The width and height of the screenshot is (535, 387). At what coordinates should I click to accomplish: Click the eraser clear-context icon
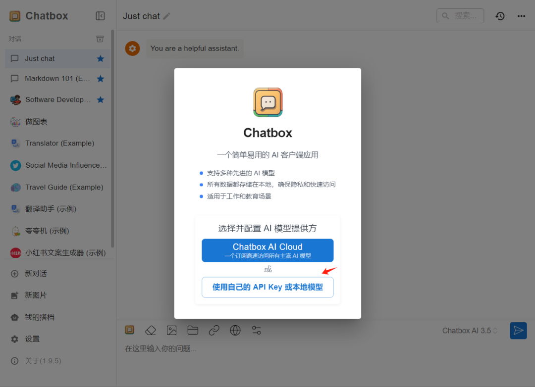coord(151,331)
